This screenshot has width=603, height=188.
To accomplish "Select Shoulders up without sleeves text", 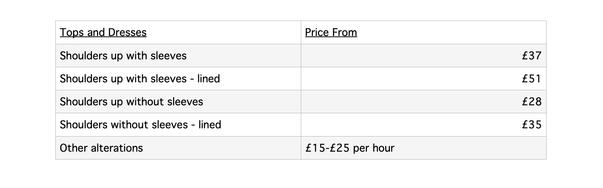I will point(131,102).
